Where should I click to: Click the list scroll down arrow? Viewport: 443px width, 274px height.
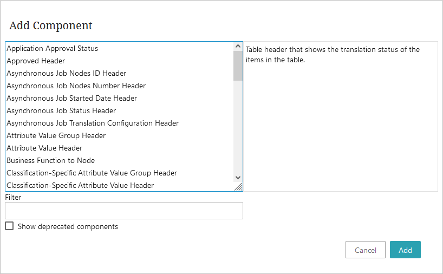pyautogui.click(x=238, y=178)
